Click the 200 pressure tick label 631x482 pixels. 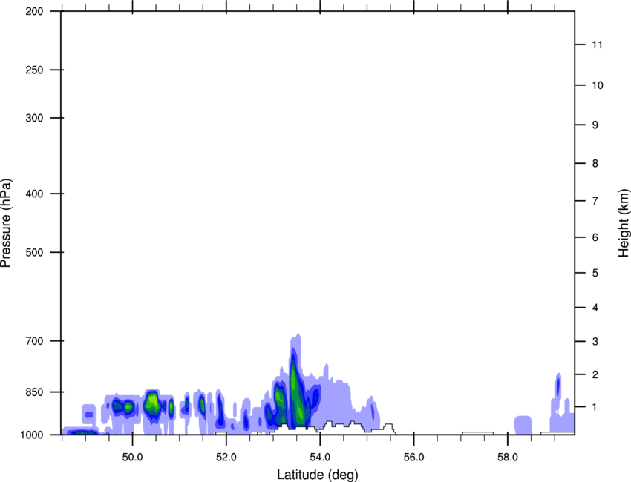point(34,11)
